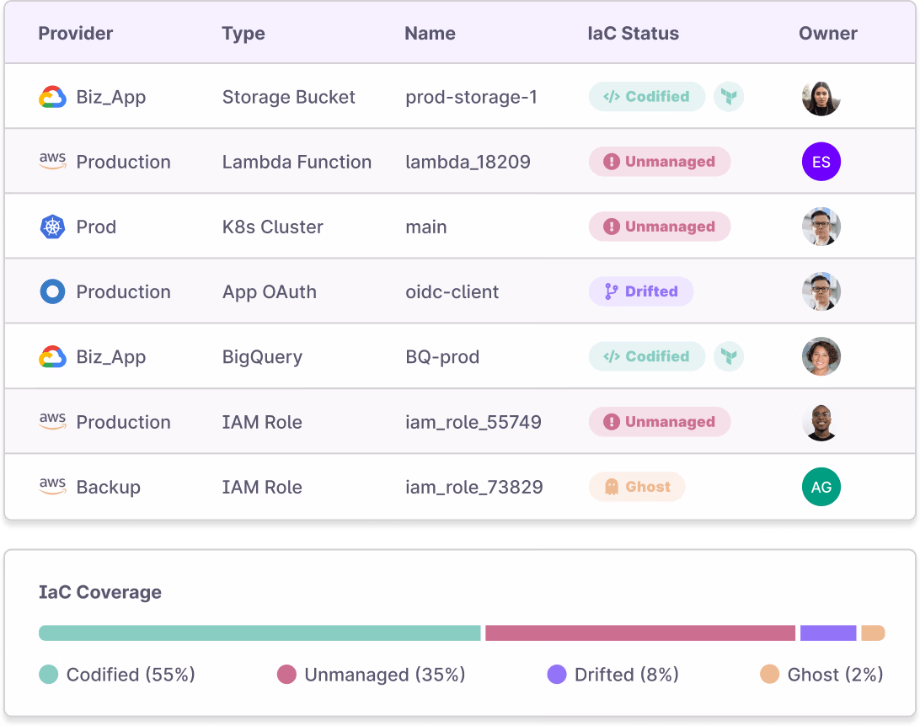Click the Lambda Function type cell
Image resolution: width=920 pixels, height=726 pixels.
coord(297,162)
